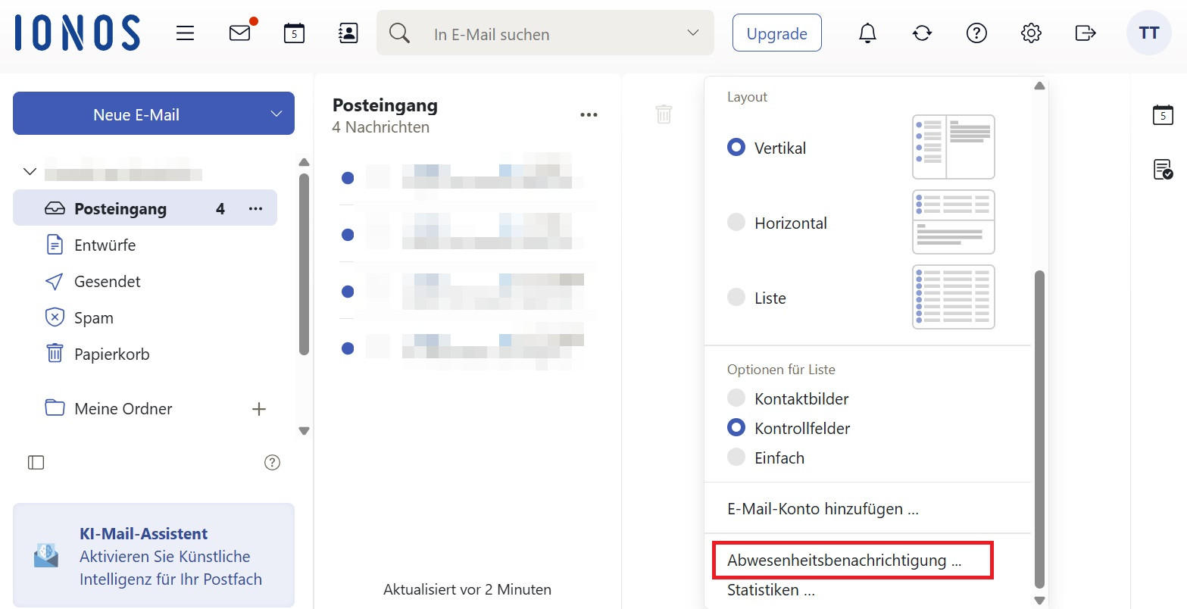The width and height of the screenshot is (1187, 609).
Task: Click the refresh sync icon
Action: [x=922, y=33]
